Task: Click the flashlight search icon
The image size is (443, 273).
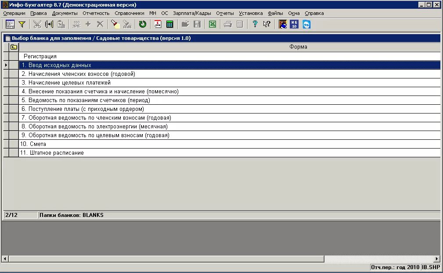Action: pos(115,24)
